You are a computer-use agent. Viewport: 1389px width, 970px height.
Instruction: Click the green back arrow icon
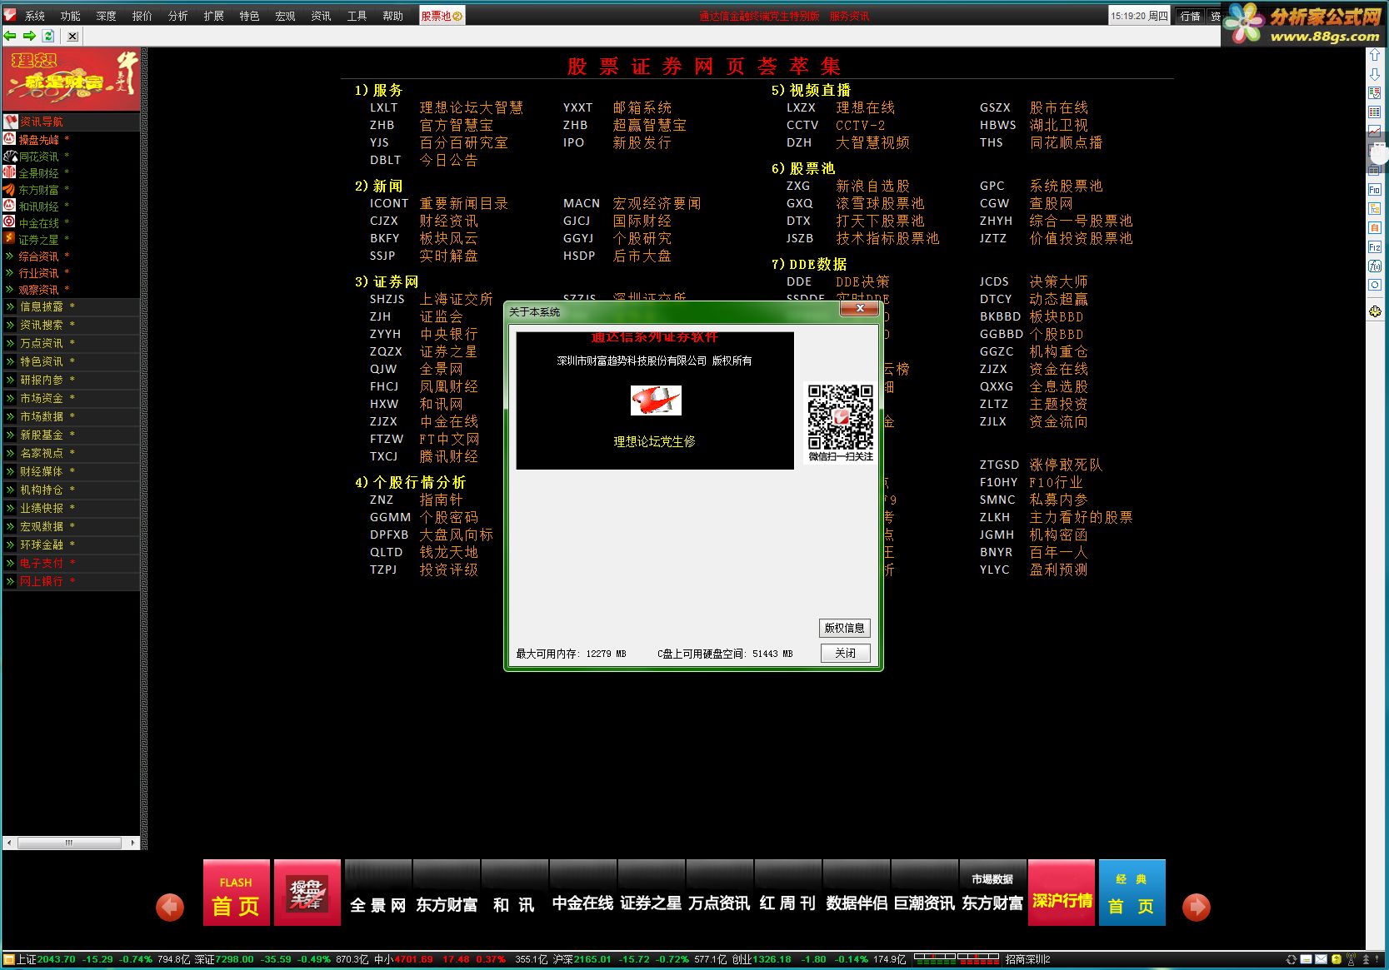point(10,36)
